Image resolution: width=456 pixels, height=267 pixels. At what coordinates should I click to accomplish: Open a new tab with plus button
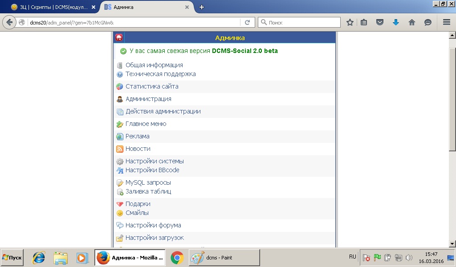pos(202,7)
